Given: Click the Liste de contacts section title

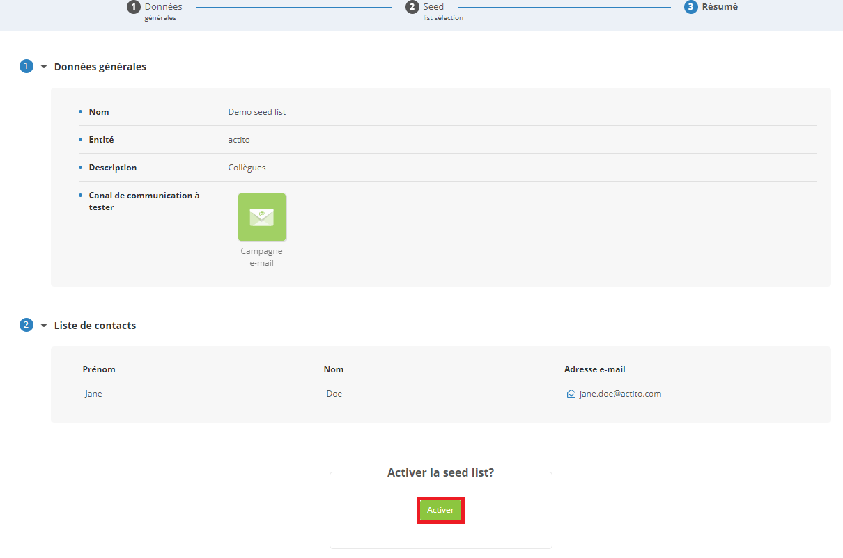Looking at the screenshot, I should tap(95, 325).
